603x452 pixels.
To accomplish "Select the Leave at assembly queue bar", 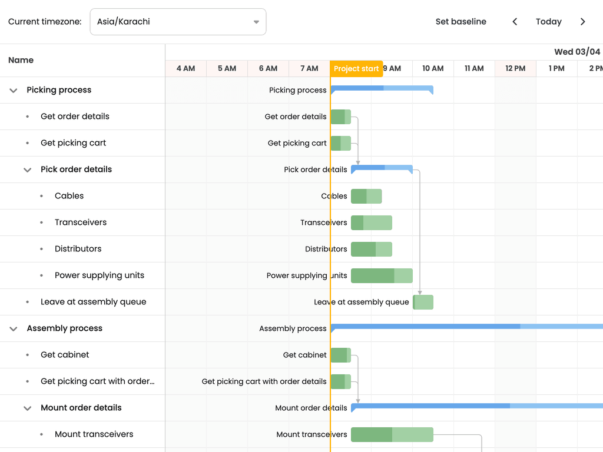I will click(x=423, y=302).
